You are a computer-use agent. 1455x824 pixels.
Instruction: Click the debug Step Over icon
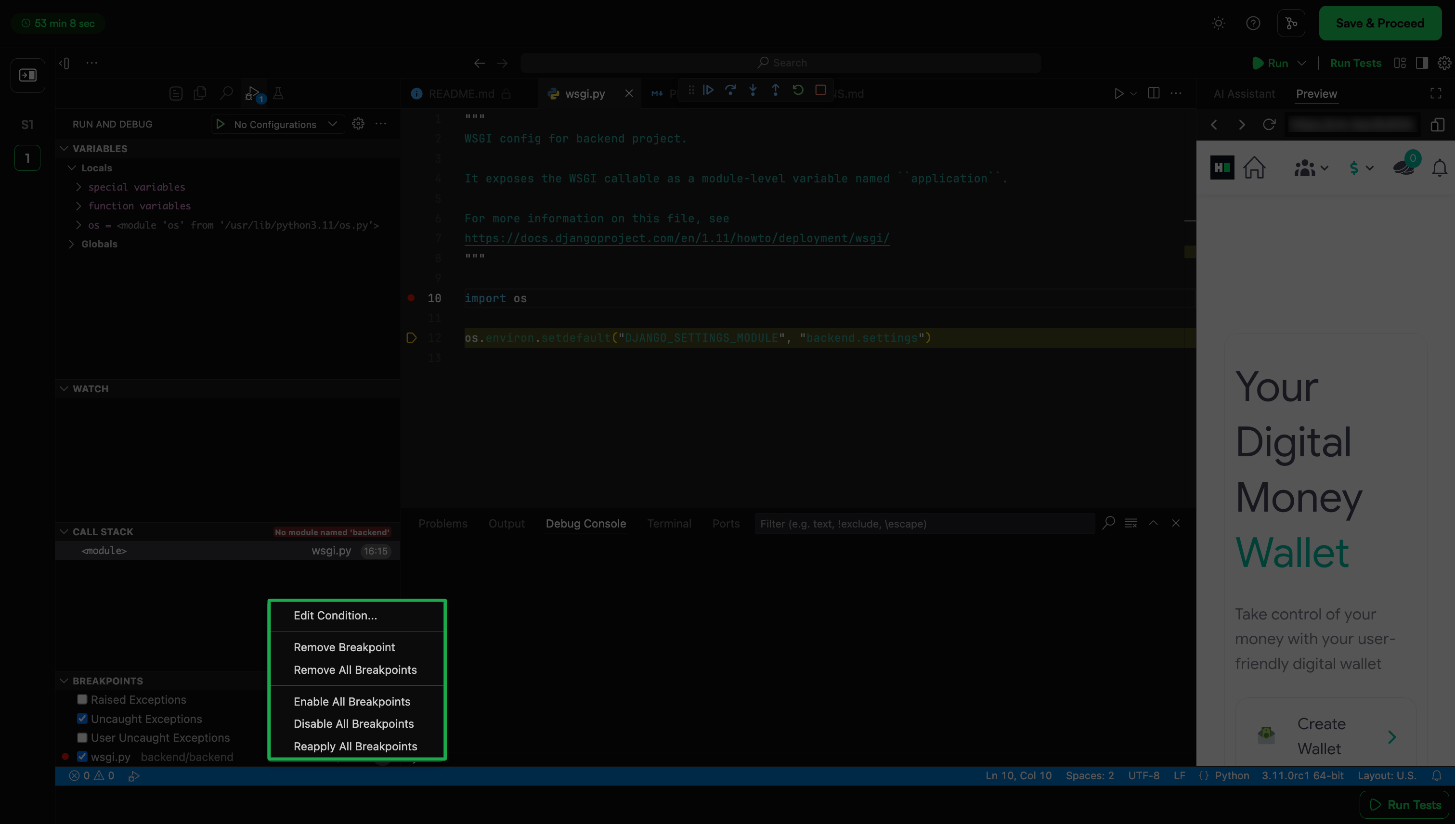(x=730, y=90)
